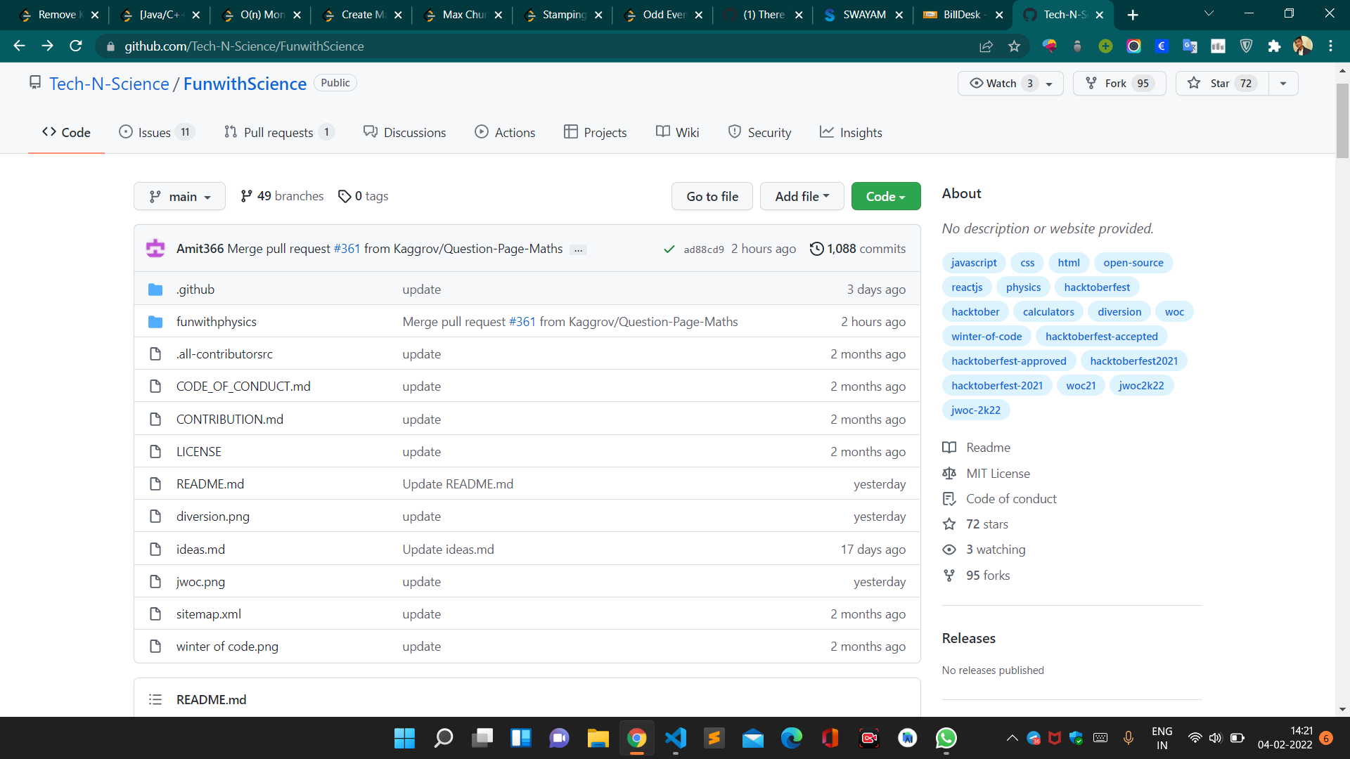The height and width of the screenshot is (759, 1350).
Task: Click the volume icon in system tray
Action: tap(1216, 738)
